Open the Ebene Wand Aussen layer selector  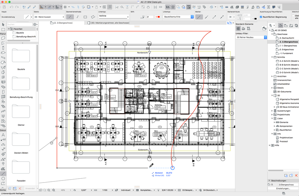click(49, 17)
